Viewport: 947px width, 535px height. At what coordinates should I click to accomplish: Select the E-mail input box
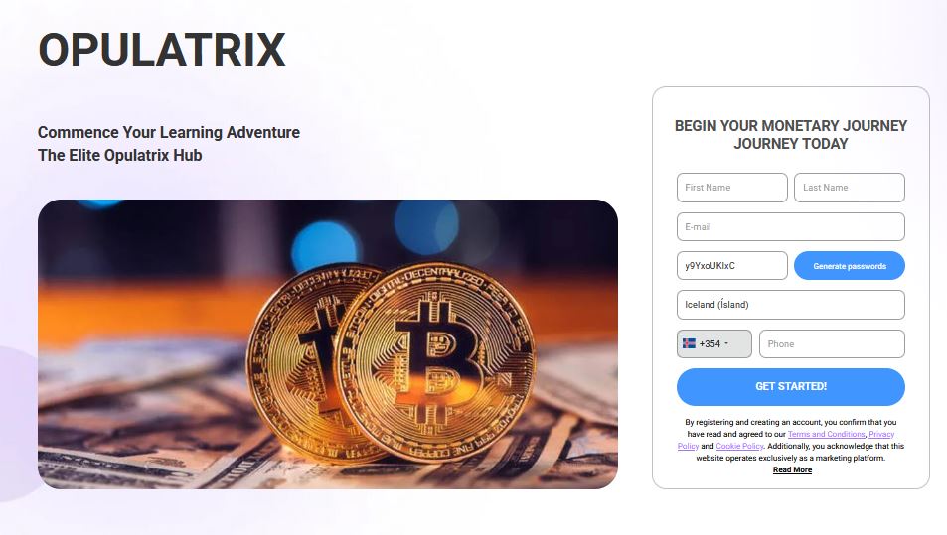[791, 226]
